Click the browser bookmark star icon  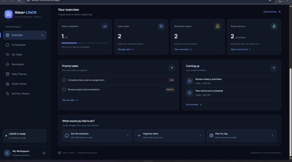(x=270, y=1)
